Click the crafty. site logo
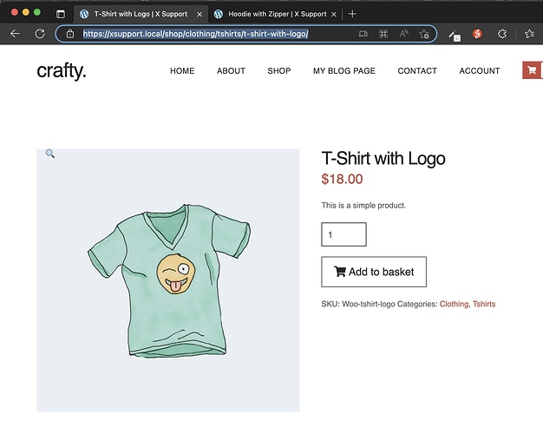 click(x=62, y=71)
